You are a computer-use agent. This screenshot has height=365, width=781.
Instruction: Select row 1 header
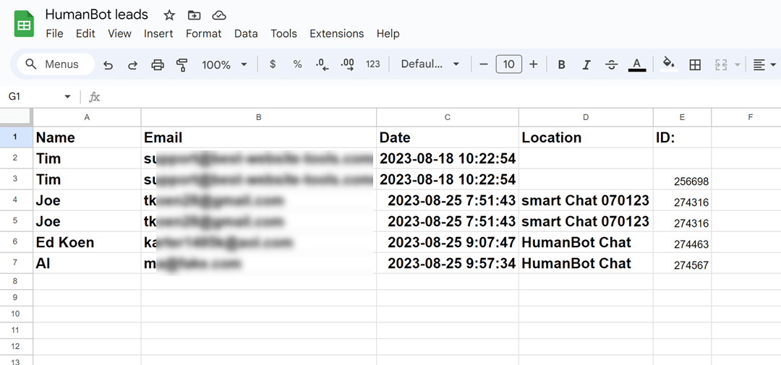[x=15, y=137]
